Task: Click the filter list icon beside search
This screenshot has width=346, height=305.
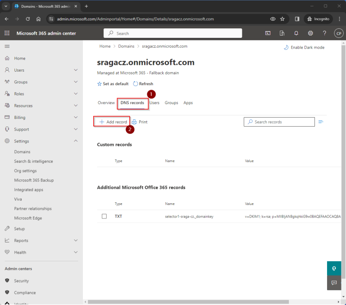Action: click(x=321, y=122)
